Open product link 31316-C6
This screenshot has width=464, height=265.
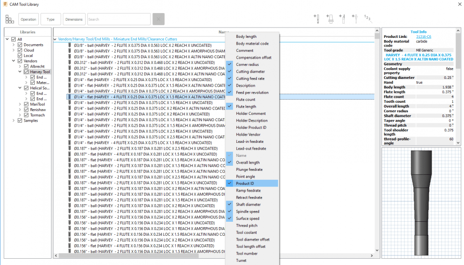[x=423, y=37]
